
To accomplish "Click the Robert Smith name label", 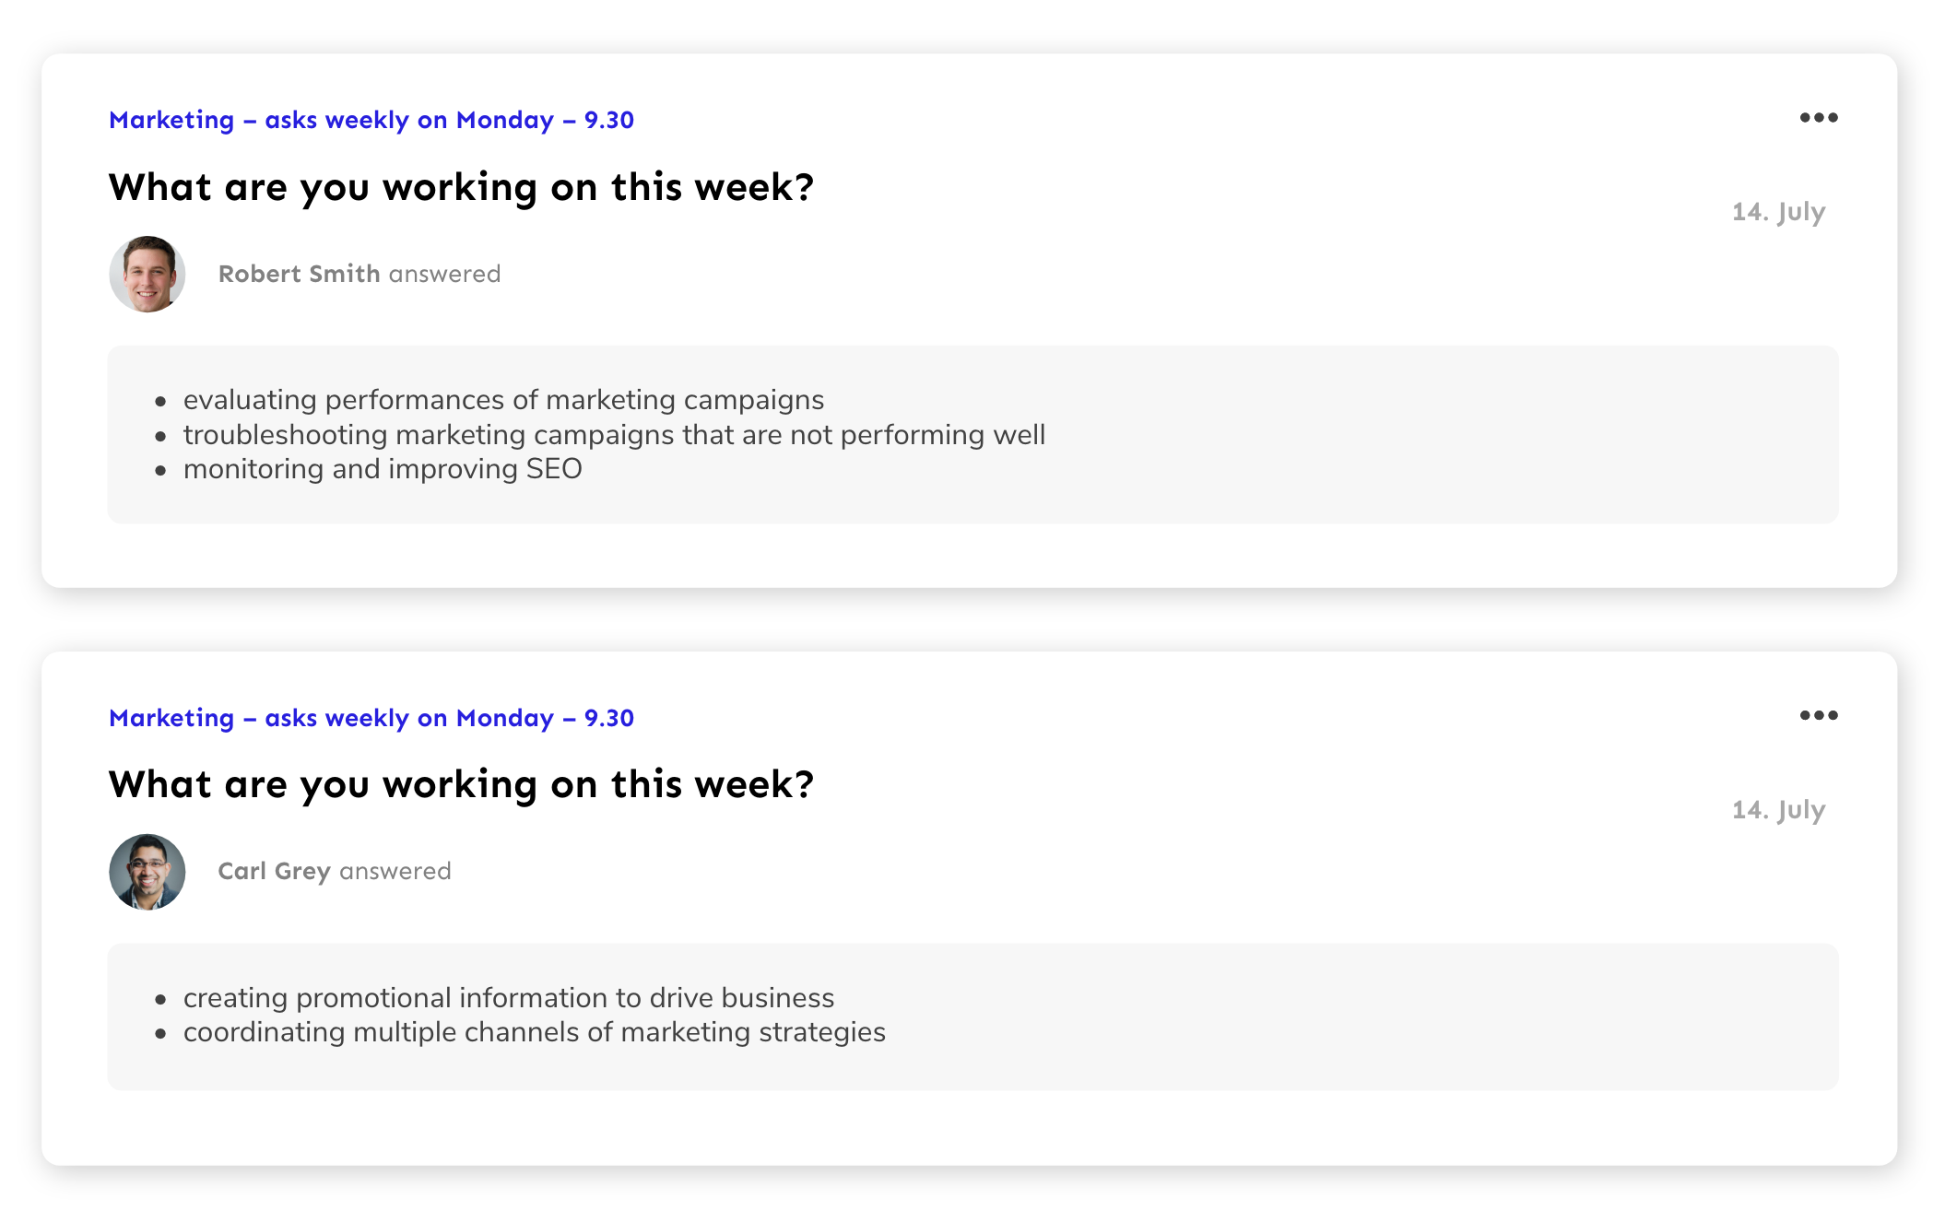I will (299, 274).
